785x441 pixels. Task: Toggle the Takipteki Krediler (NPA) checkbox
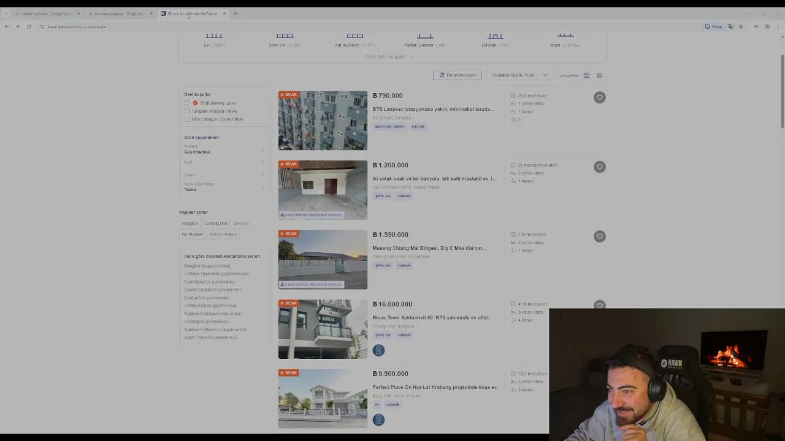tap(187, 111)
